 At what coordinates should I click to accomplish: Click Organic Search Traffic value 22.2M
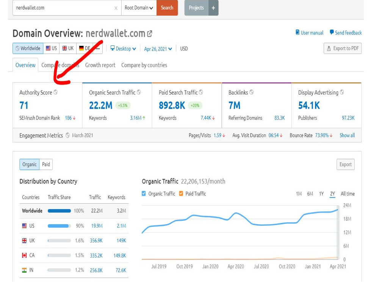tap(101, 105)
